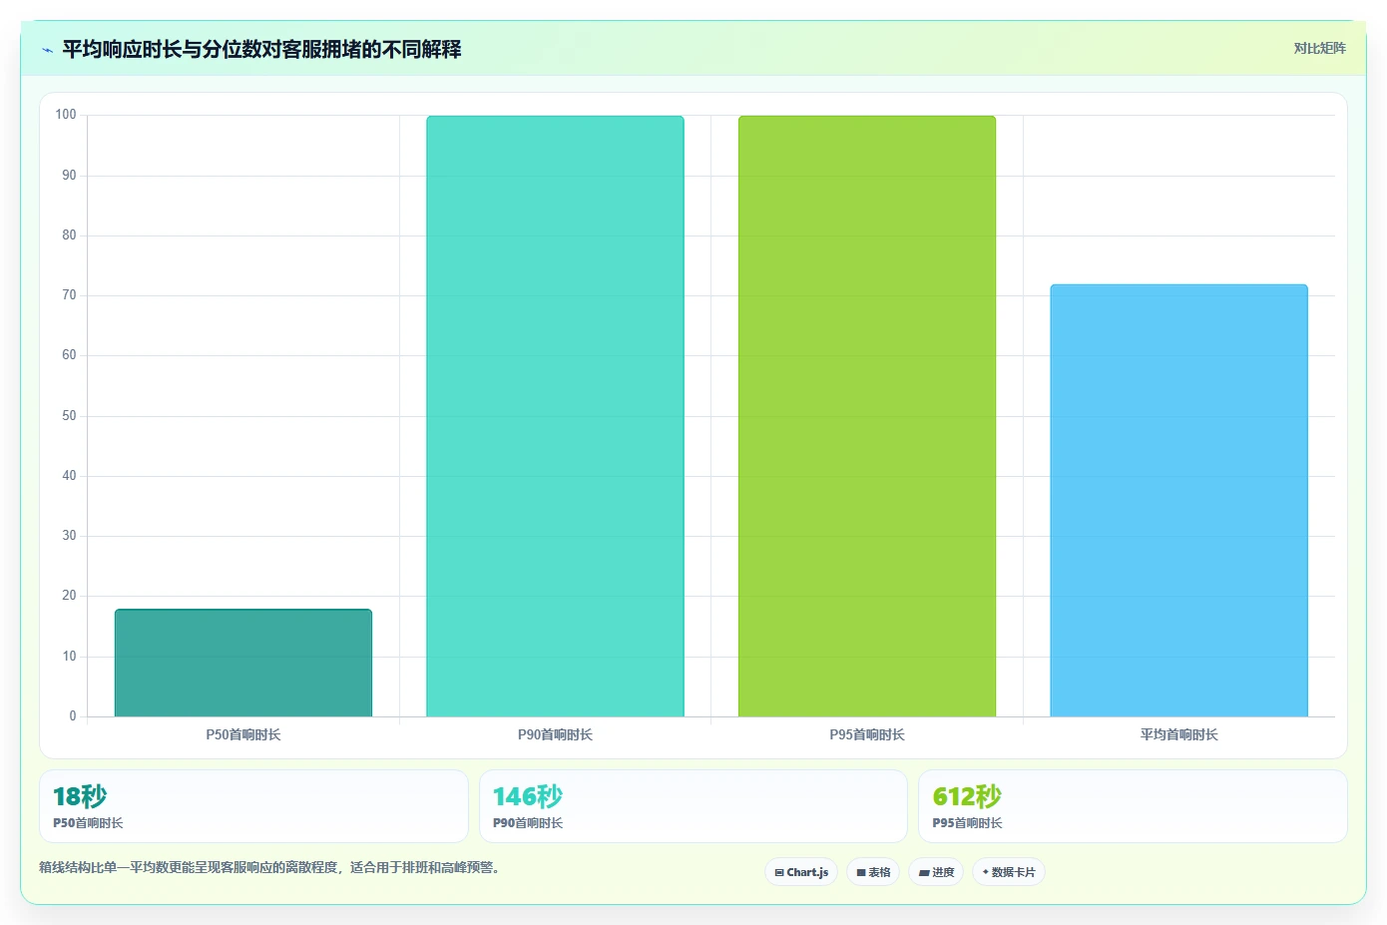Click the blue 平均首响时长 bar
Image resolution: width=1387 pixels, height=925 pixels.
[x=1178, y=500]
